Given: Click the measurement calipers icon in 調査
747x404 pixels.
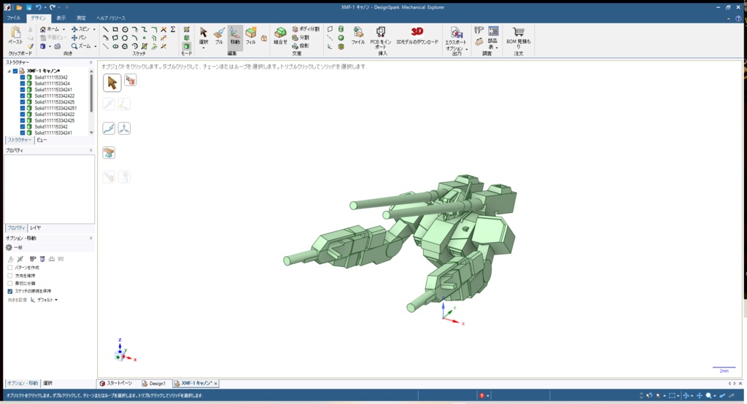Looking at the screenshot, I should click(479, 30).
